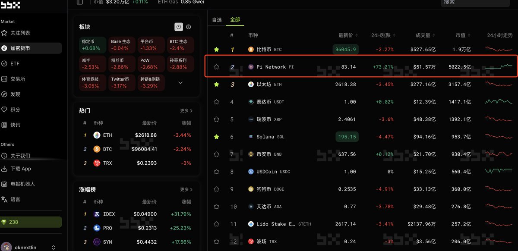The height and width of the screenshot is (251, 518).
Task: Favorite 瑞波币 XRP star
Action: pos(217,119)
